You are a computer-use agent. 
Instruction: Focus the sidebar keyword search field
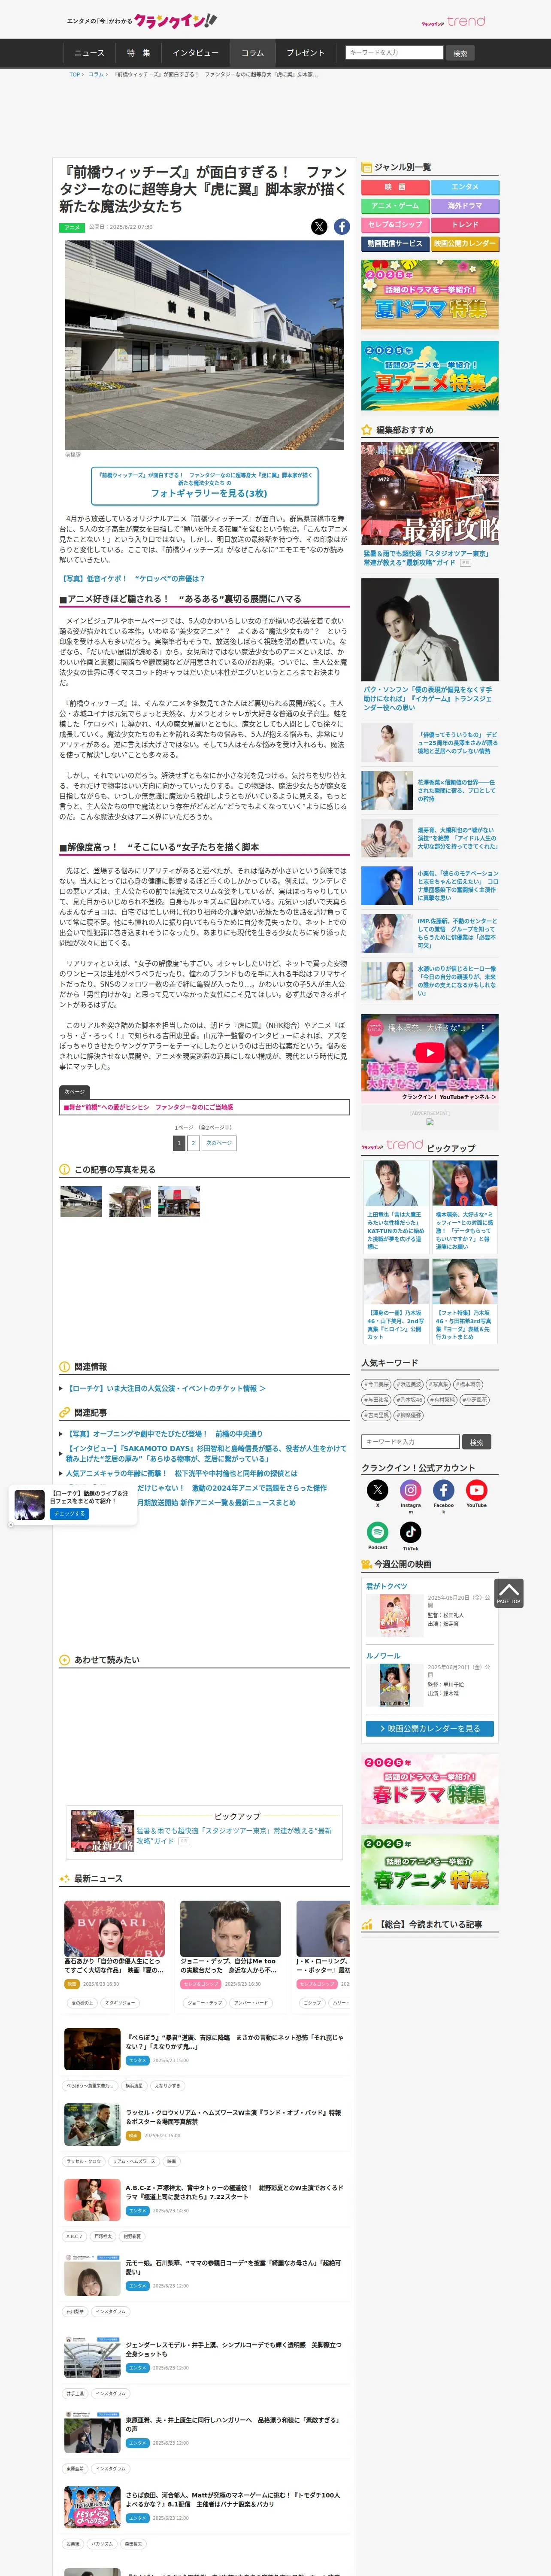pyautogui.click(x=411, y=1442)
